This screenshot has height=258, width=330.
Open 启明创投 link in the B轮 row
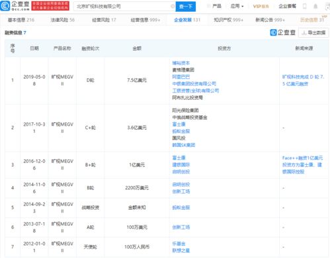click(x=181, y=185)
